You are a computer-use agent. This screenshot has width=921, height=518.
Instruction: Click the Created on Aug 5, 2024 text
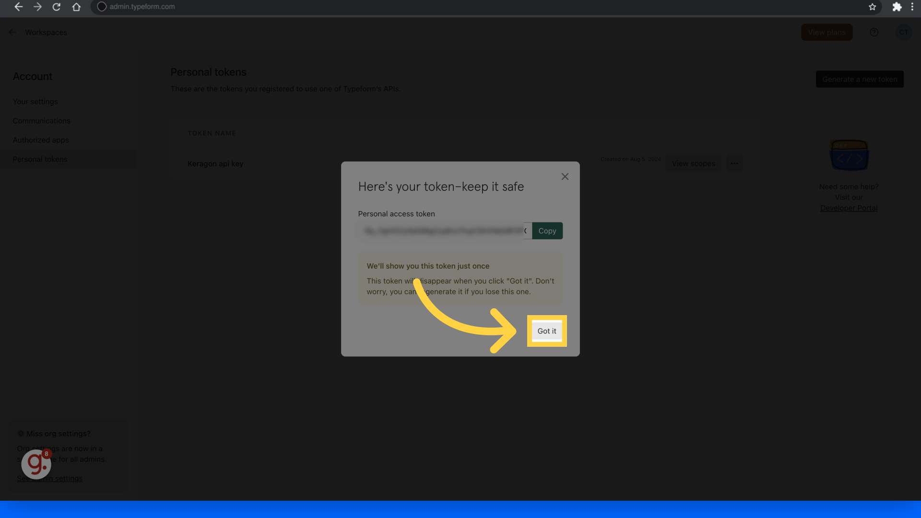point(630,159)
